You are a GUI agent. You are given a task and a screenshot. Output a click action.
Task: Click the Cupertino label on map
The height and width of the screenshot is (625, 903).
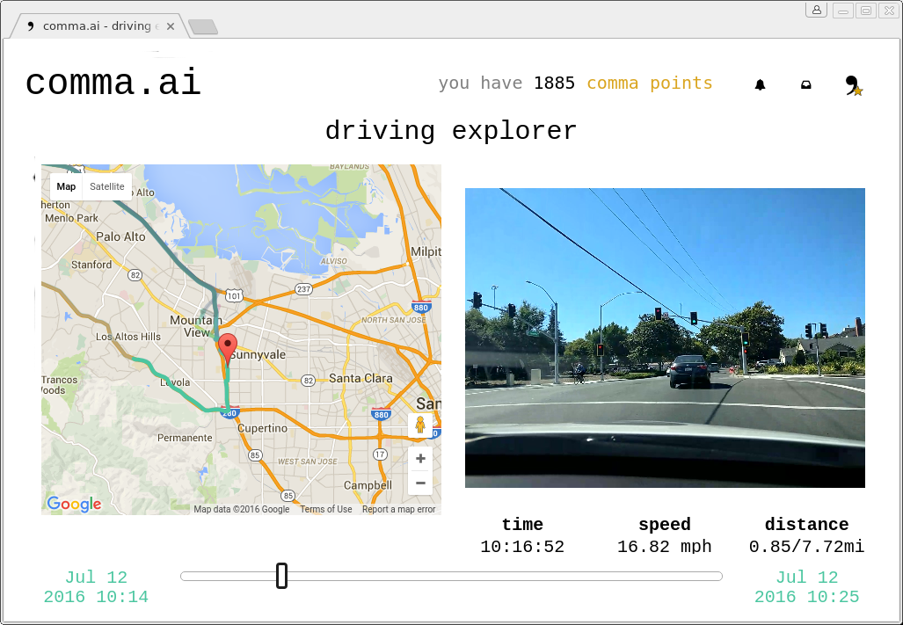point(263,428)
